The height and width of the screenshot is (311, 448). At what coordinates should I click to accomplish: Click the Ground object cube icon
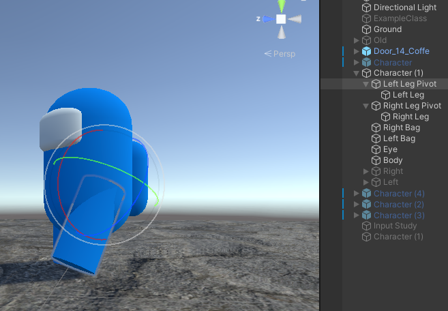(366, 29)
